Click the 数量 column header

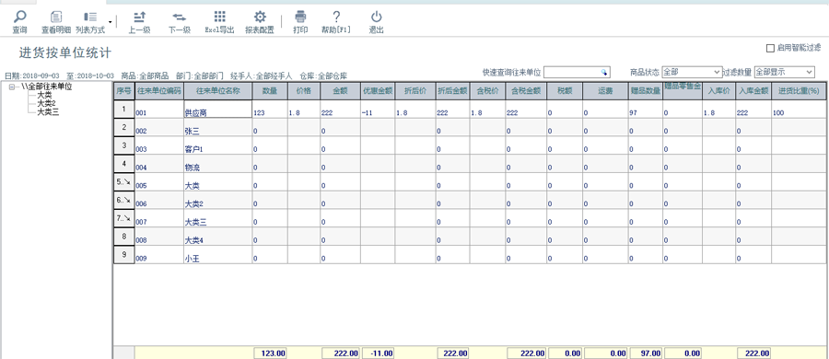click(270, 90)
